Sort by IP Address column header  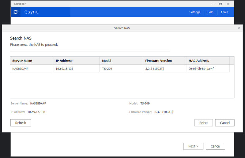[76, 61]
